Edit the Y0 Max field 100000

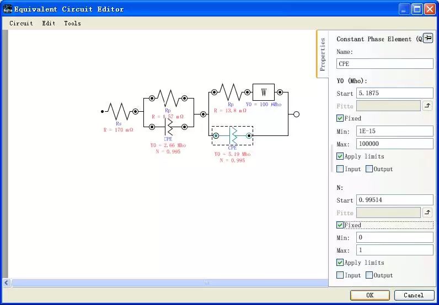point(394,144)
